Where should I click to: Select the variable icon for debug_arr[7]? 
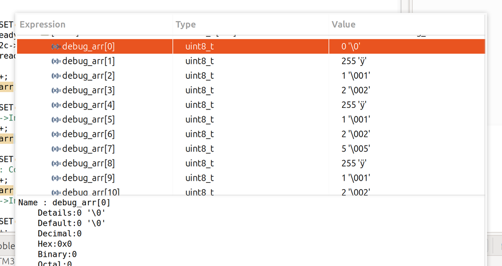point(56,149)
